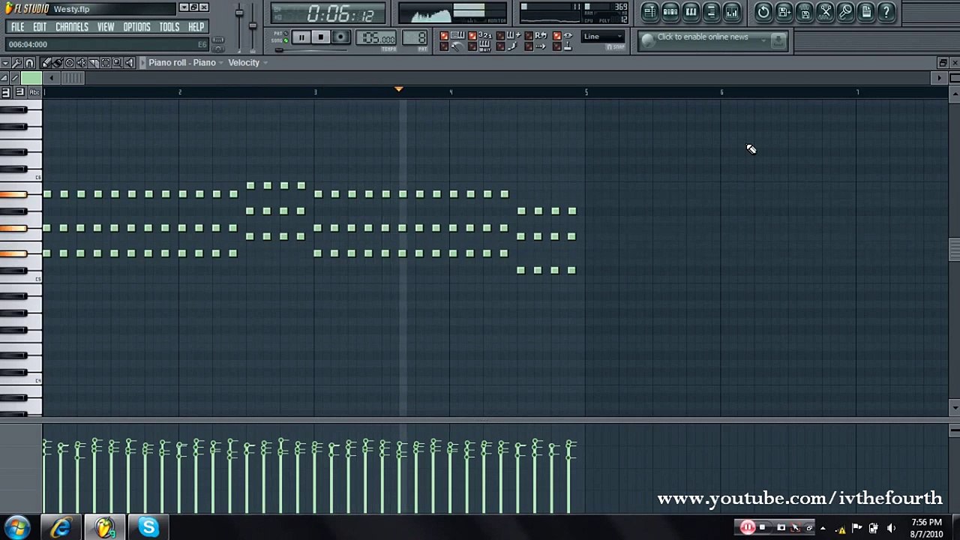Open Internet Explorer from the taskbar
Image resolution: width=960 pixels, height=540 pixels.
tap(61, 528)
